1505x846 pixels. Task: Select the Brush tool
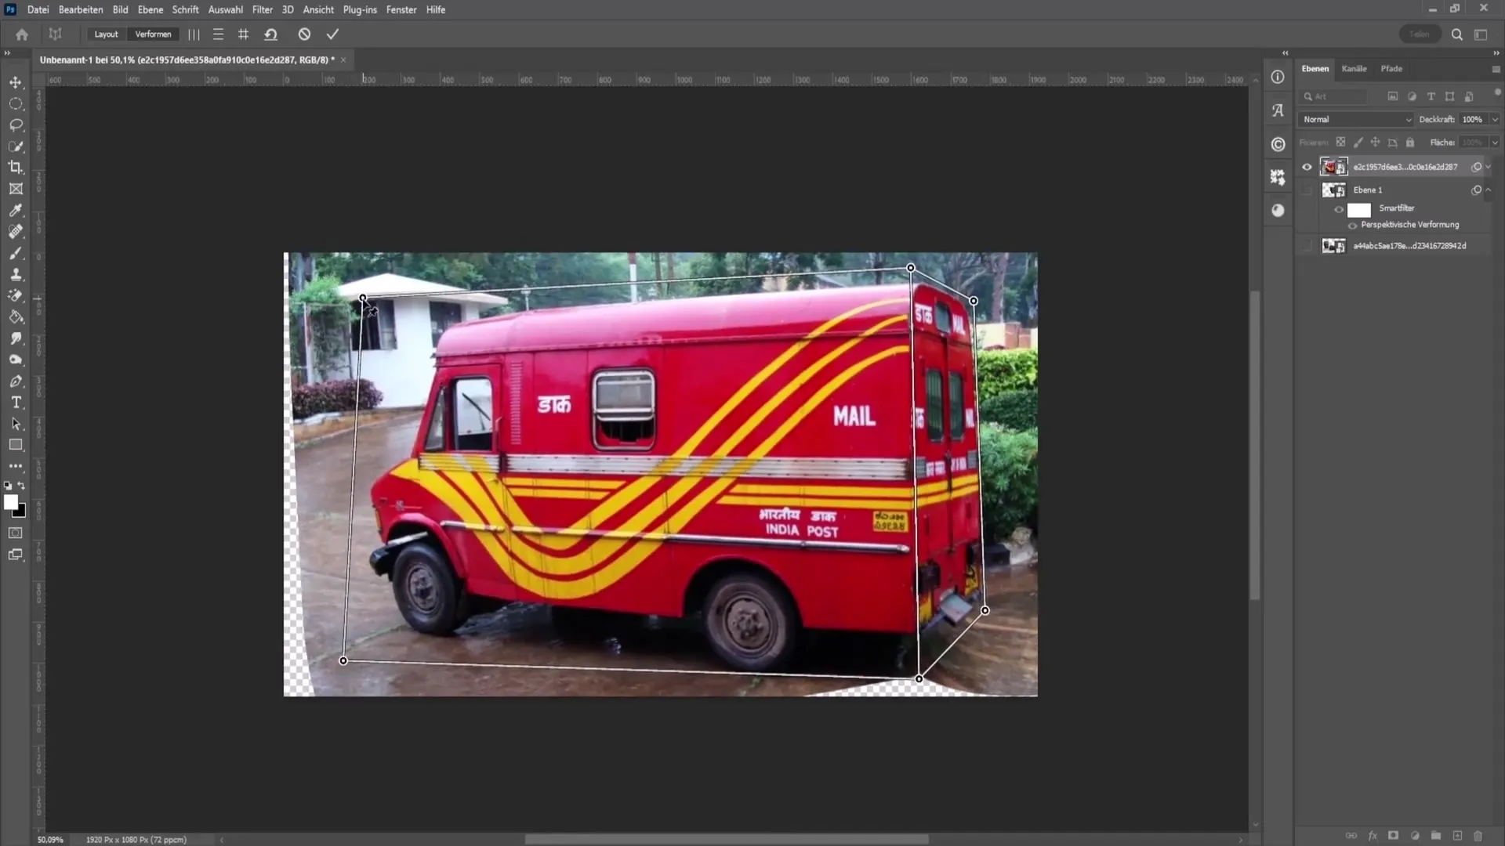16,253
